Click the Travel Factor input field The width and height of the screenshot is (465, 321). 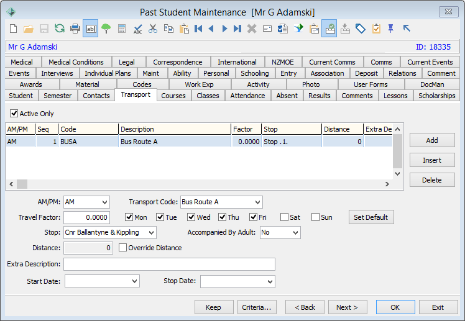coord(86,217)
